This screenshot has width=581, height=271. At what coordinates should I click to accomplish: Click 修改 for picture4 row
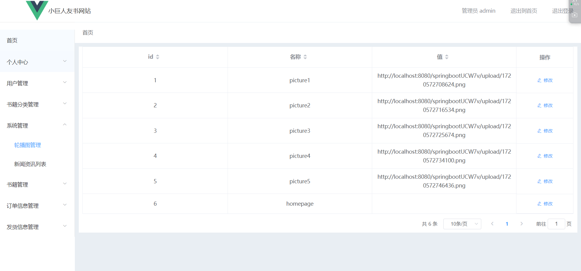[545, 156]
